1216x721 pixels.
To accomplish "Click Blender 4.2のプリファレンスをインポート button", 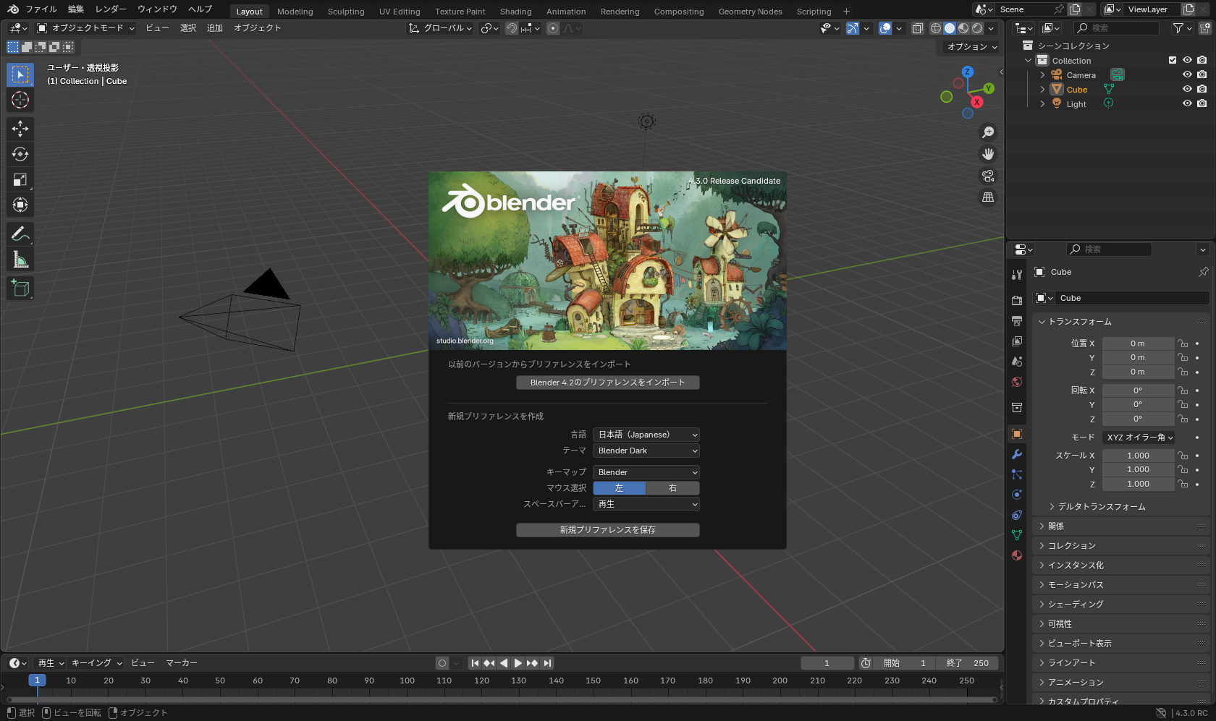I will click(607, 382).
